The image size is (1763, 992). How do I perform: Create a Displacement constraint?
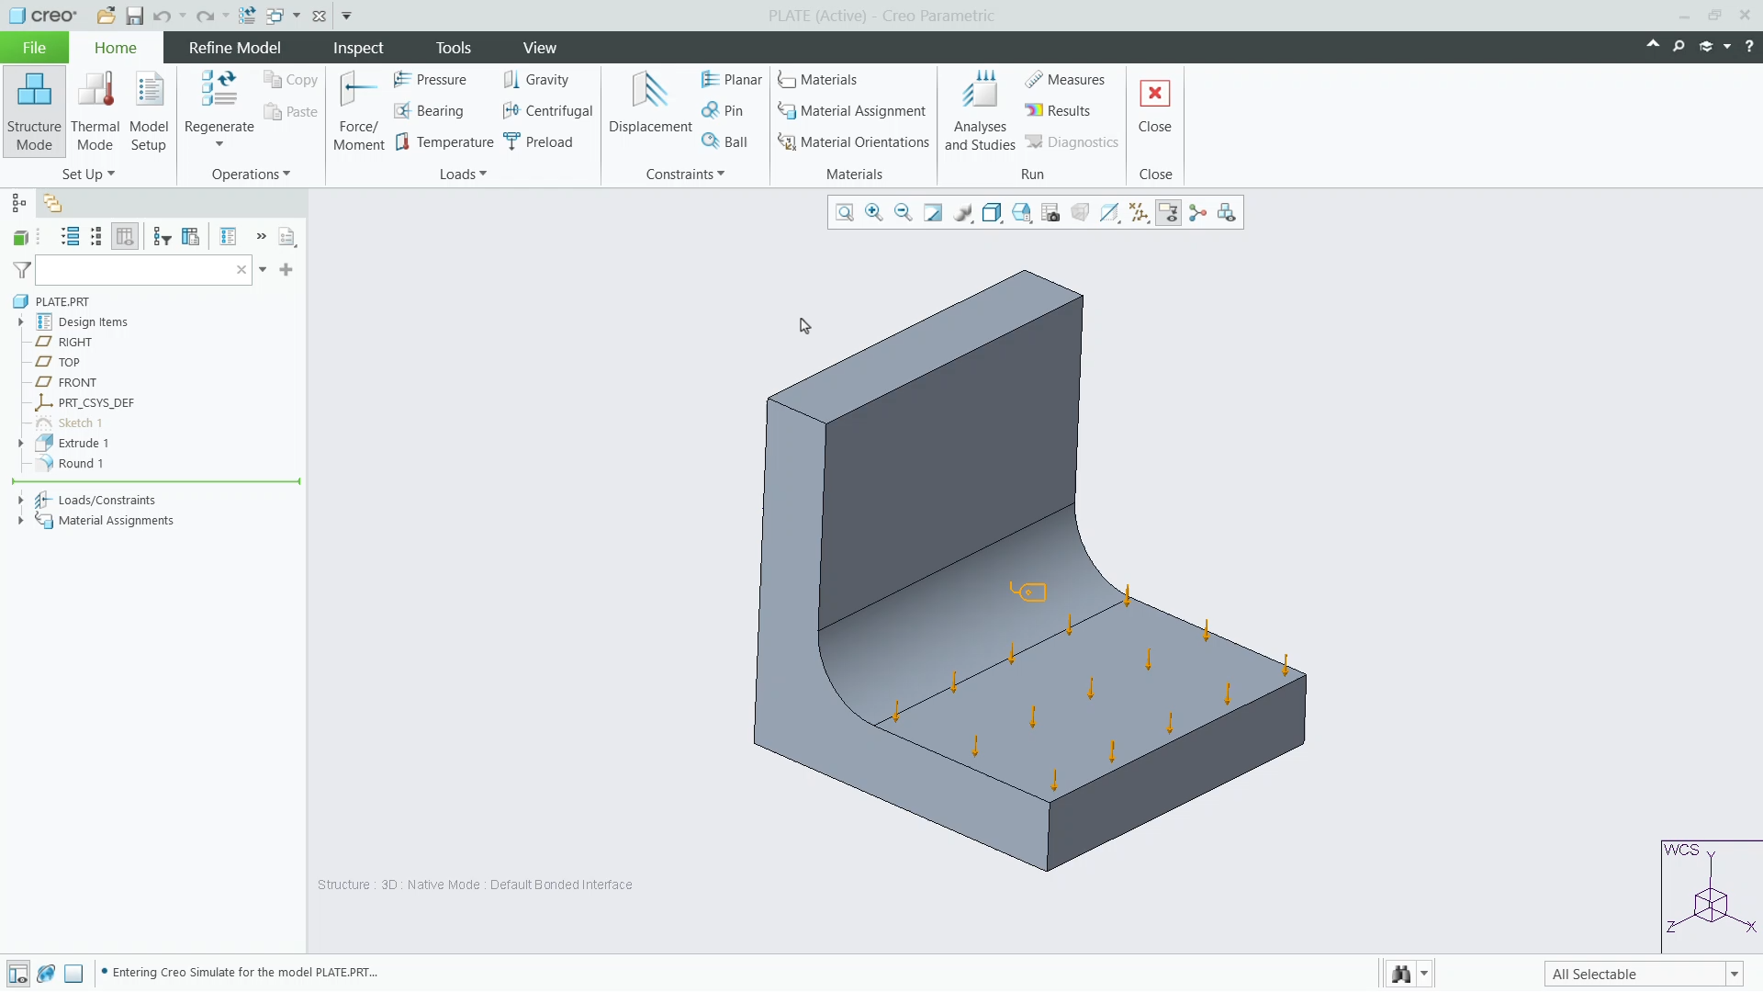click(650, 103)
